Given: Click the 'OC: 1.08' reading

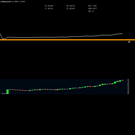Looking at the screenshot, I should tap(92, 6).
